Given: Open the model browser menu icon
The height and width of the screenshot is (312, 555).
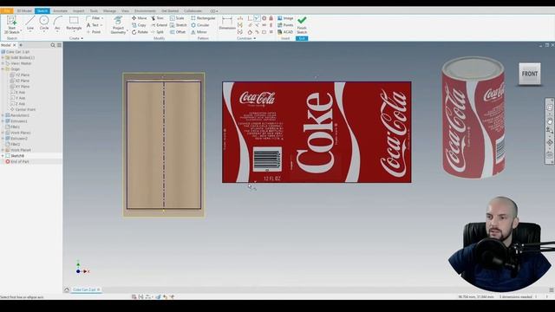Looking at the screenshot, I should pyautogui.click(x=59, y=45).
